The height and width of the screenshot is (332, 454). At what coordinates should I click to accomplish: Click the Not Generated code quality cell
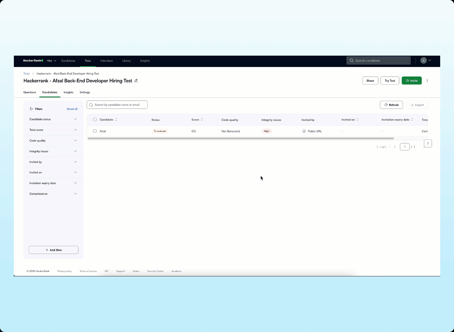pyautogui.click(x=231, y=131)
